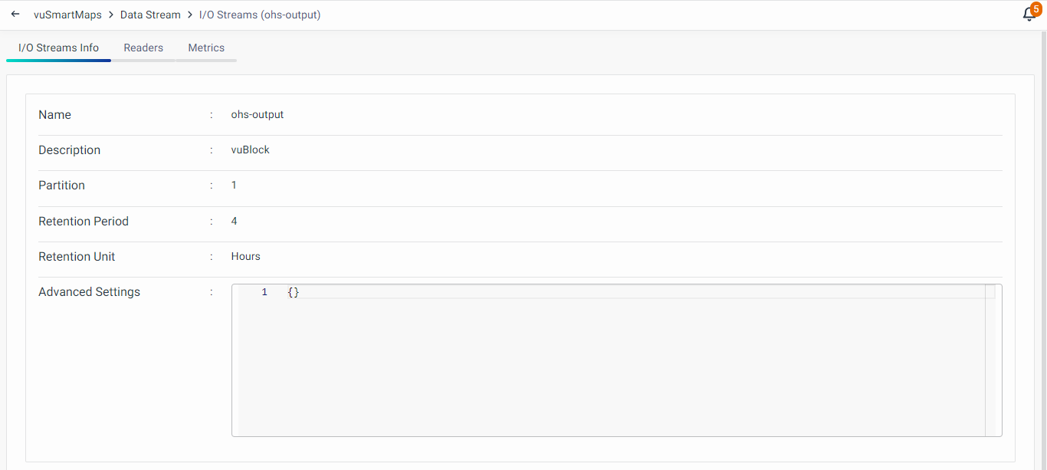Go to vuSmartMaps breadcrumb
The height and width of the screenshot is (470, 1047).
coord(67,15)
